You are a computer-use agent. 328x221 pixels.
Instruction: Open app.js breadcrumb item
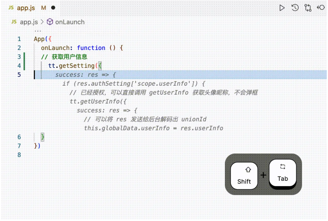29,22
